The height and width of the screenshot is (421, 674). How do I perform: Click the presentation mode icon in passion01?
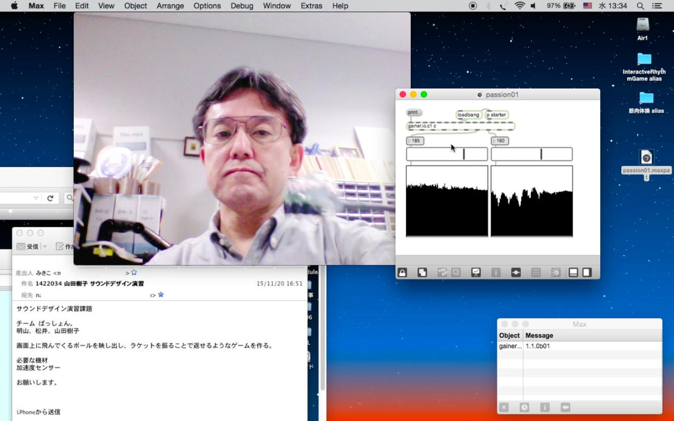pos(476,273)
